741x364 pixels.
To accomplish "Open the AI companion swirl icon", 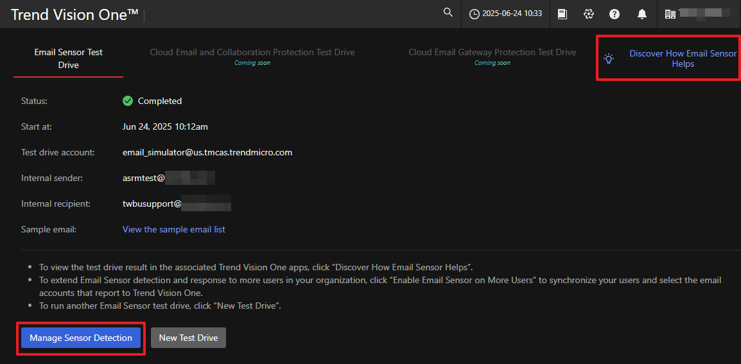I will pyautogui.click(x=588, y=14).
